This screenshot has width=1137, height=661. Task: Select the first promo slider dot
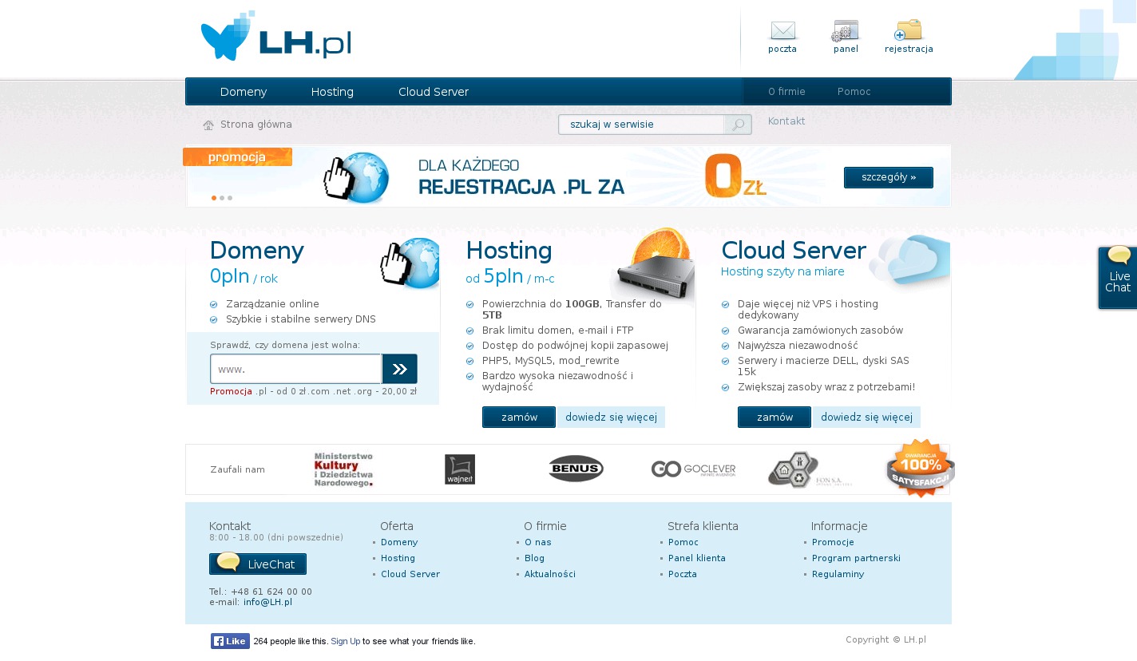(x=214, y=198)
